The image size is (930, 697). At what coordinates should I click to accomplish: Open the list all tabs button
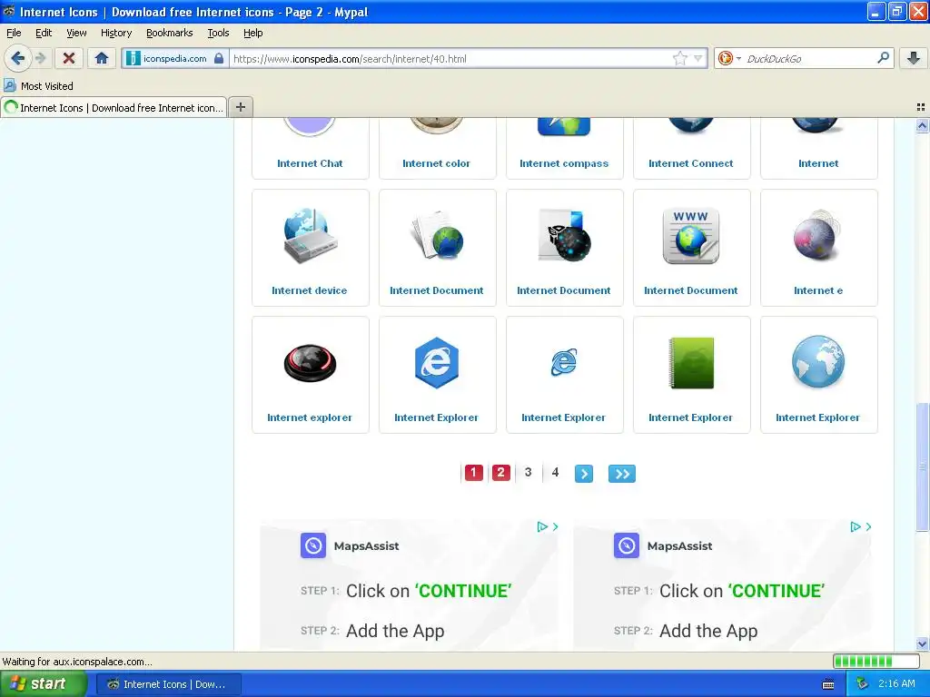pos(921,107)
